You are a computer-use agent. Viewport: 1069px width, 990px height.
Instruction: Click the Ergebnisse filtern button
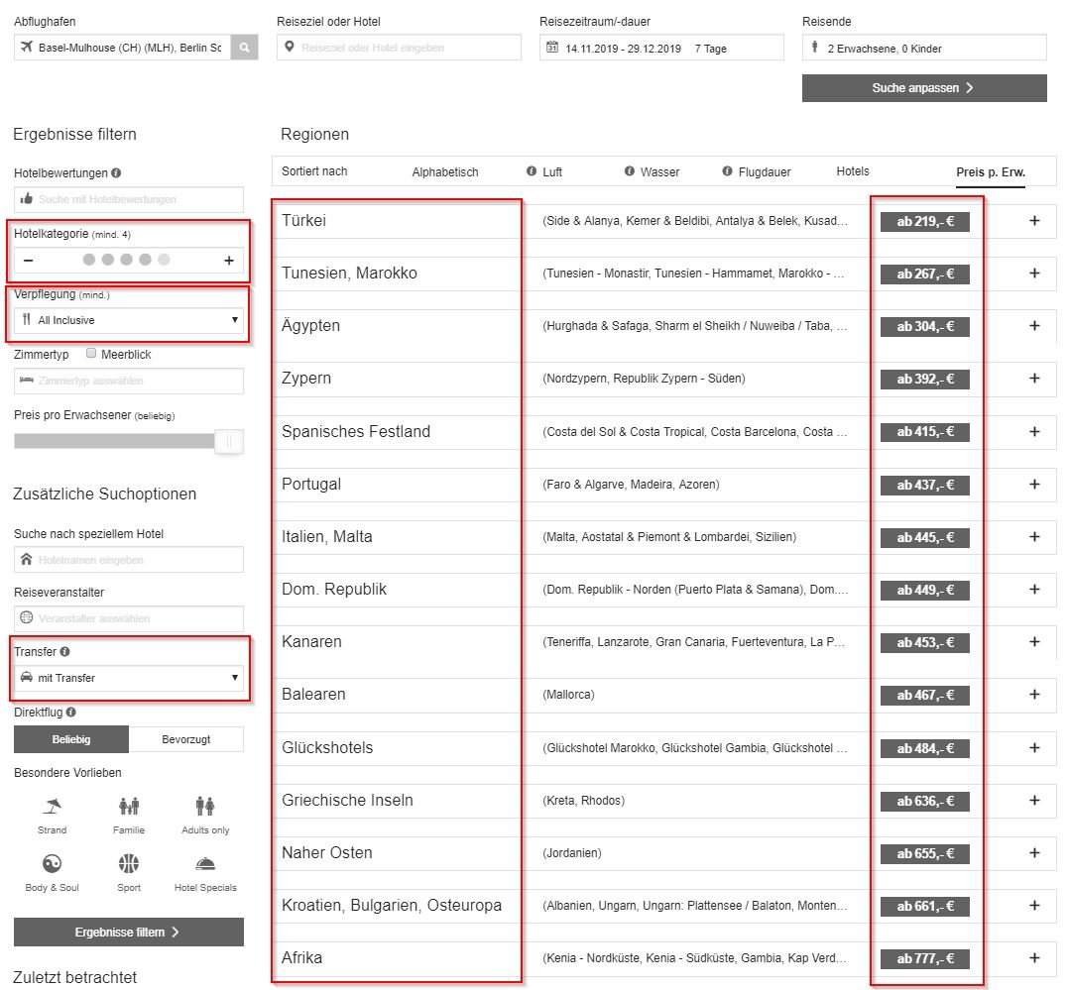pos(129,932)
